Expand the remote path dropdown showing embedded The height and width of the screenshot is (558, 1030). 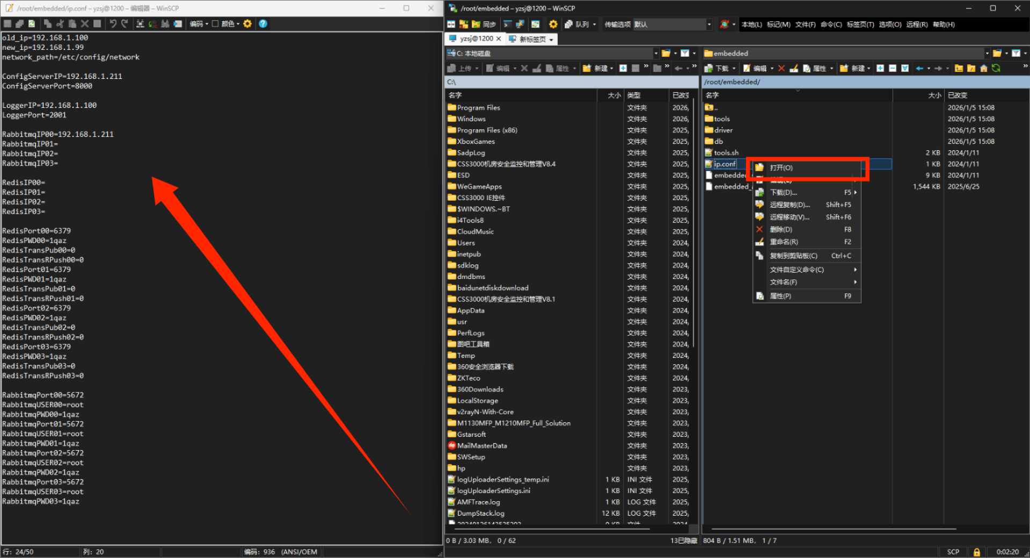pos(987,53)
